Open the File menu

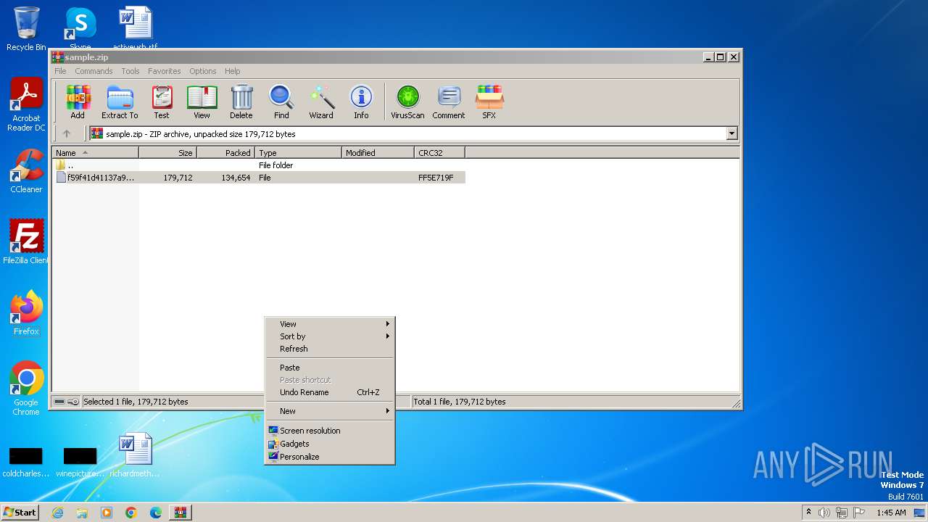coord(60,71)
